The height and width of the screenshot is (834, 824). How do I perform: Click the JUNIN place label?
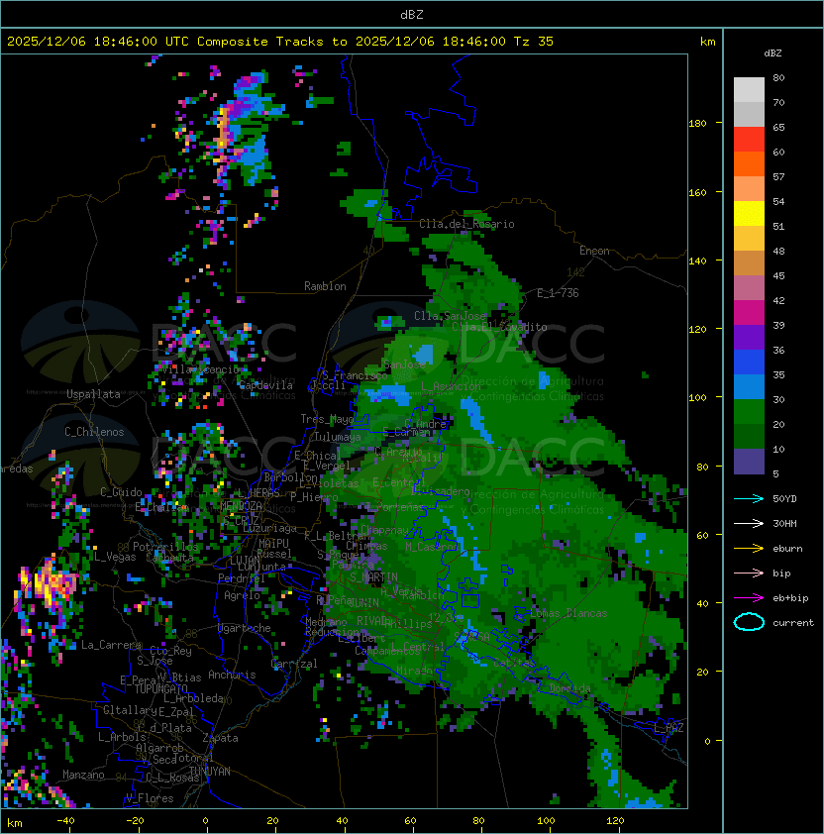point(363,602)
